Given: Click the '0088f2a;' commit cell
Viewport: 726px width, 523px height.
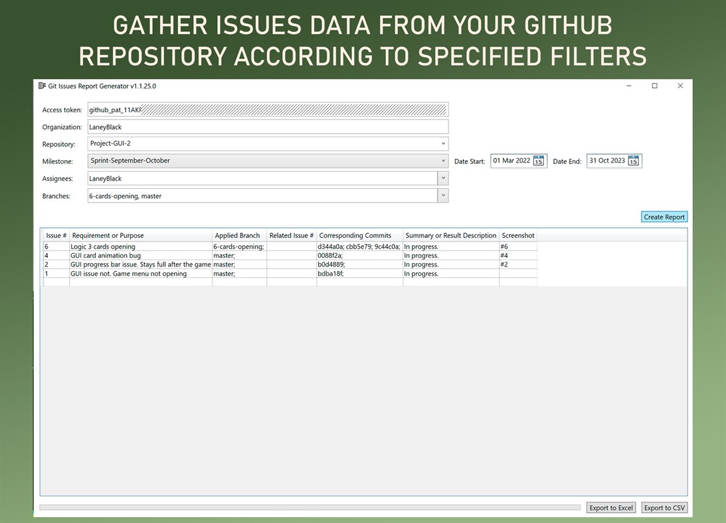Looking at the screenshot, I should click(360, 255).
